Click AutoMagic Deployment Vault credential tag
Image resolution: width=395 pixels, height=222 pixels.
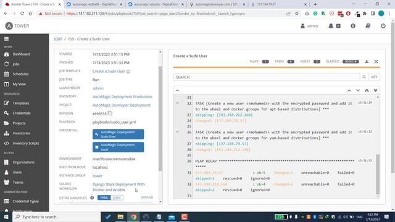click(118, 147)
